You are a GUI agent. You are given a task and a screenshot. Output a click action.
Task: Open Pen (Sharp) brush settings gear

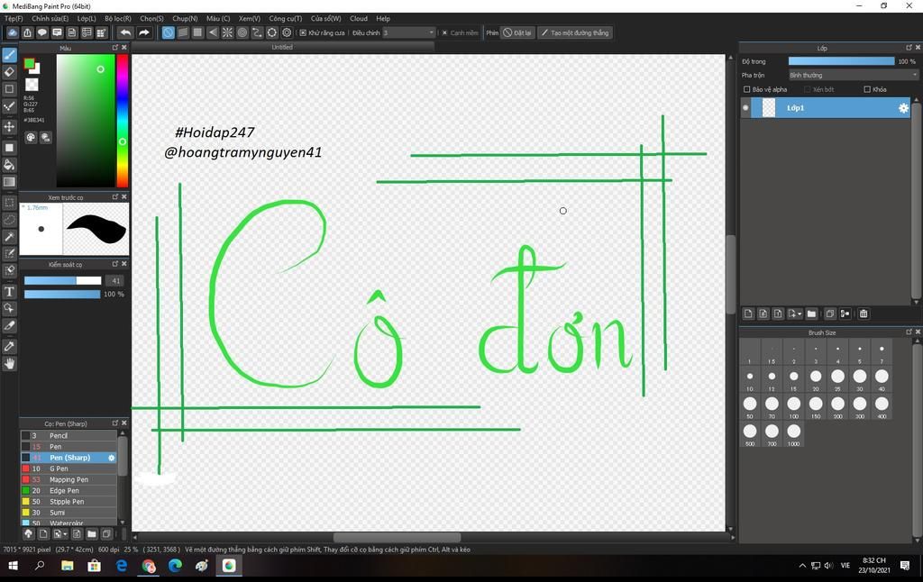pos(111,458)
